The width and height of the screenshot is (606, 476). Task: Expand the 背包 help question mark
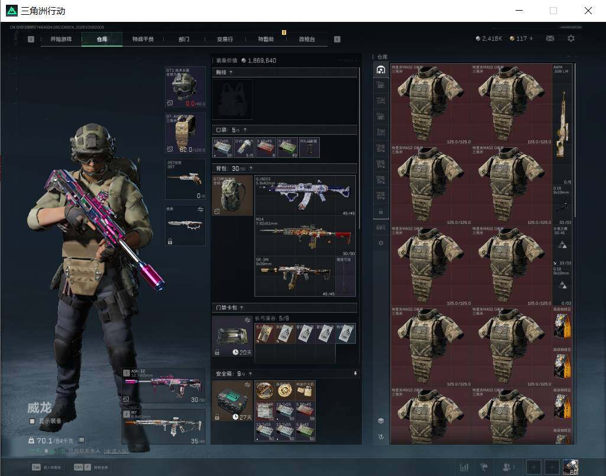tap(251, 168)
